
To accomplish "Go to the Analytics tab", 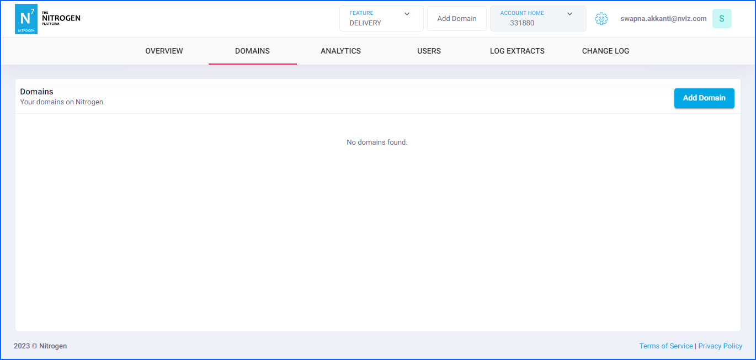I will click(340, 51).
